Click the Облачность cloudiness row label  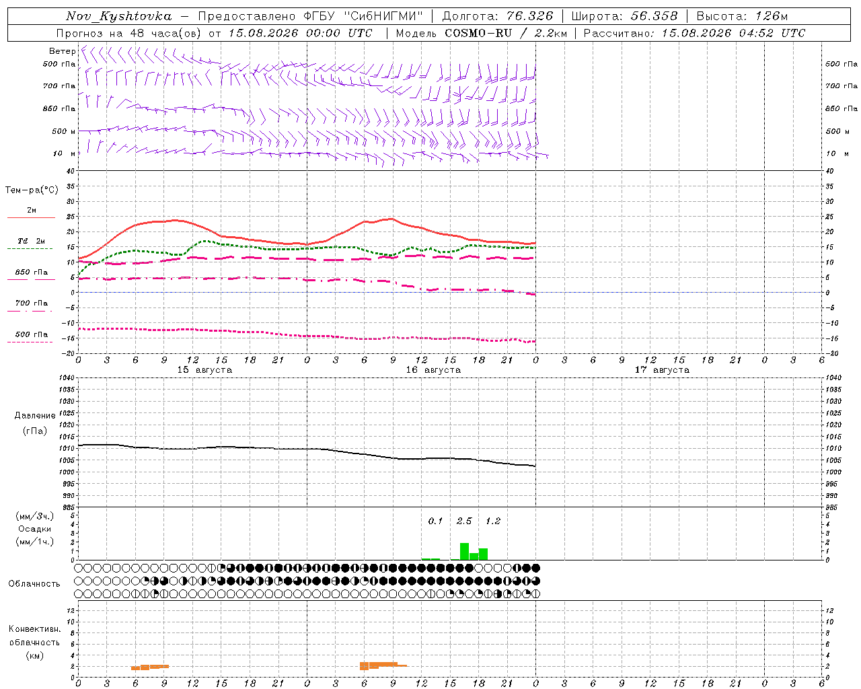pos(34,583)
